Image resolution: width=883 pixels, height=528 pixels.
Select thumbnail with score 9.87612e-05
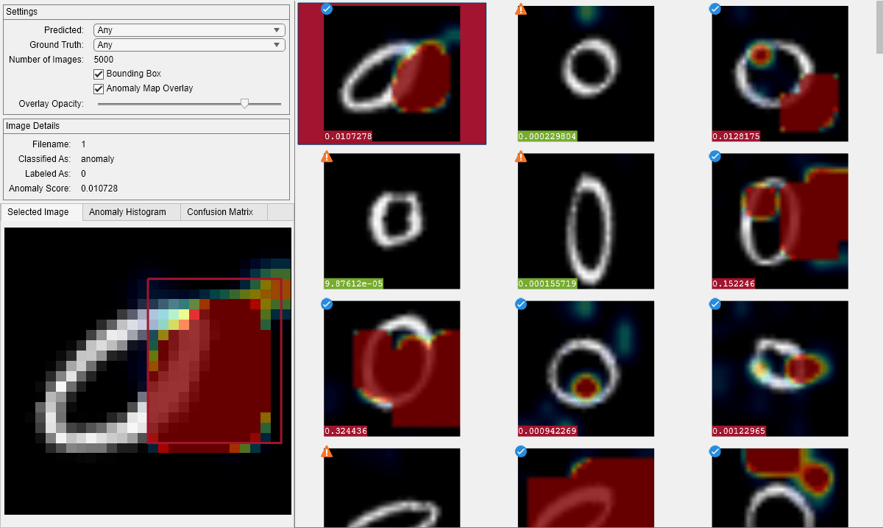[391, 221]
